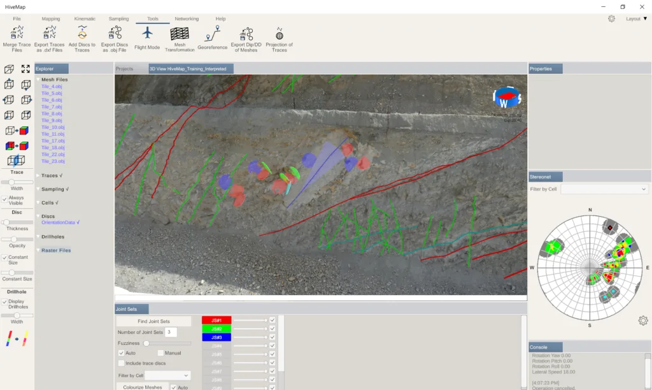Open settings gear in top right

[611, 18]
